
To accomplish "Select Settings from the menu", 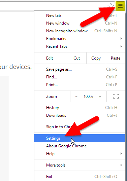I will [x=80, y=138].
